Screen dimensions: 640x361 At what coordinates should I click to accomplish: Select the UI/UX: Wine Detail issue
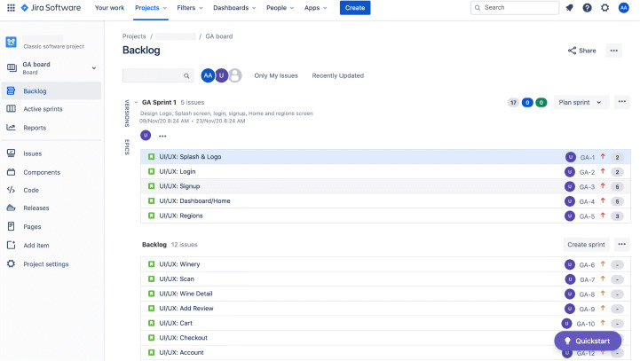(x=385, y=294)
